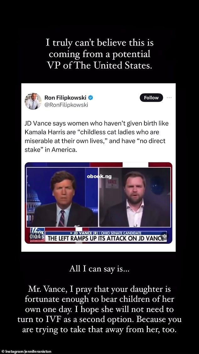Click the Follow button on the tweet

(x=151, y=98)
